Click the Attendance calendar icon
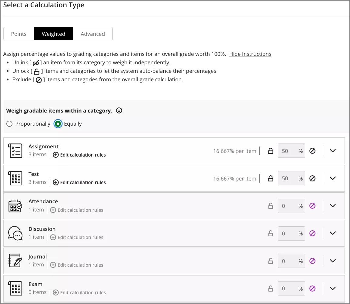350x304 pixels. click(15, 205)
